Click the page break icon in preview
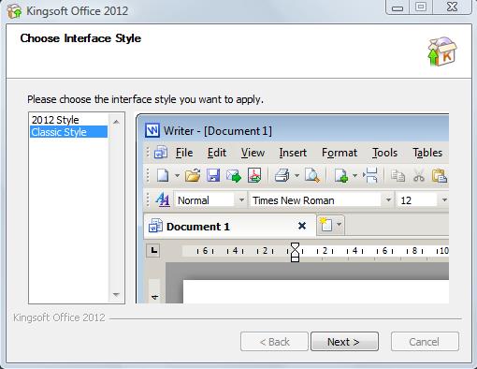This screenshot has width=477, height=369. (x=371, y=175)
